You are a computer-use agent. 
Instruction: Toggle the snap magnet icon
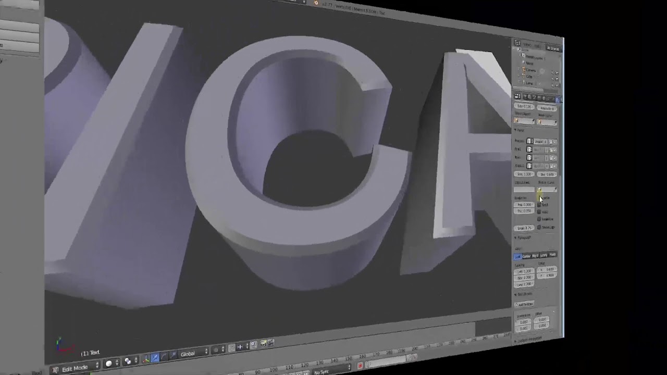tap(231, 347)
